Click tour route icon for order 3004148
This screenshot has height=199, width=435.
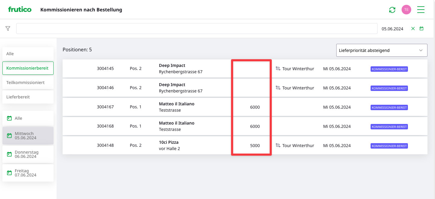click(278, 146)
